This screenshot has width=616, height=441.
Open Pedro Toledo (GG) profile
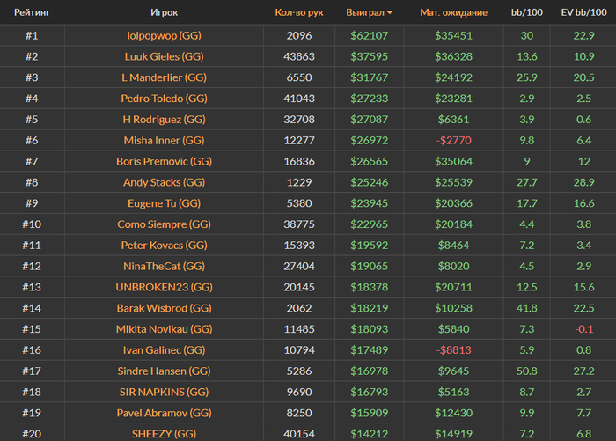tap(164, 99)
